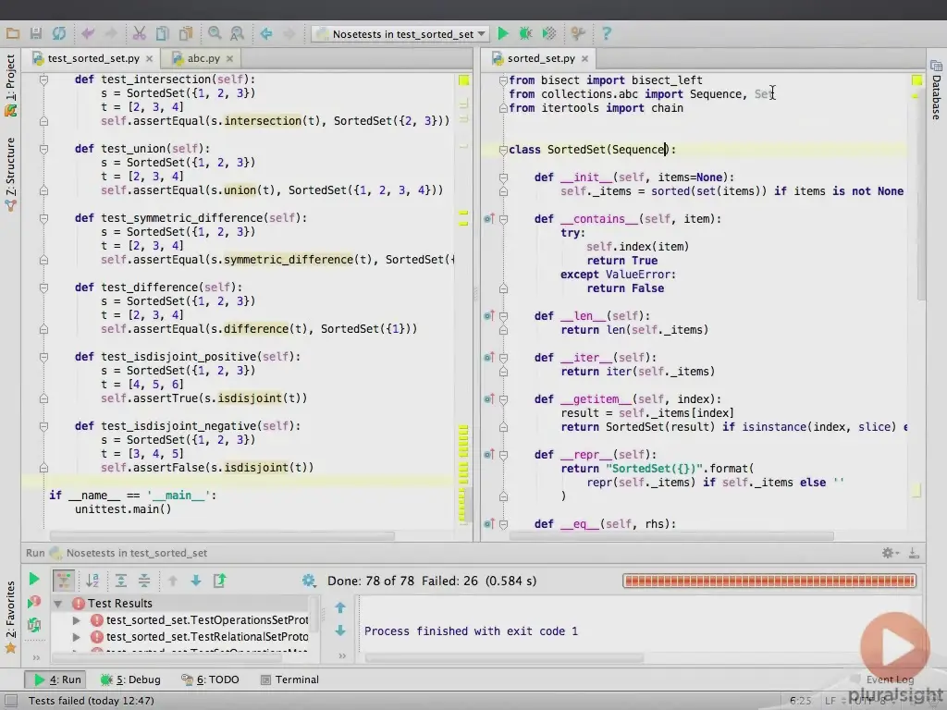Viewport: 947px width, 710px height.
Task: Select the sorted_set.py editor tab
Action: tap(540, 58)
